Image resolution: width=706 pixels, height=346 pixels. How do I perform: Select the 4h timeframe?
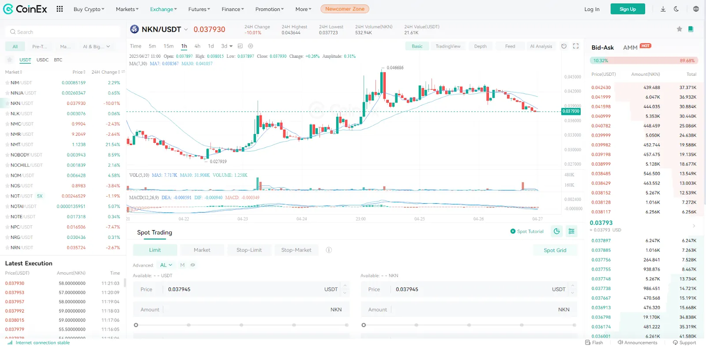[197, 46]
